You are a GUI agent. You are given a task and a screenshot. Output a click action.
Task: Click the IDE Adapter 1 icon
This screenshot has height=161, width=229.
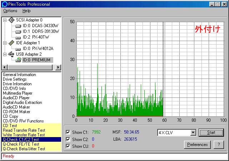point(11,43)
